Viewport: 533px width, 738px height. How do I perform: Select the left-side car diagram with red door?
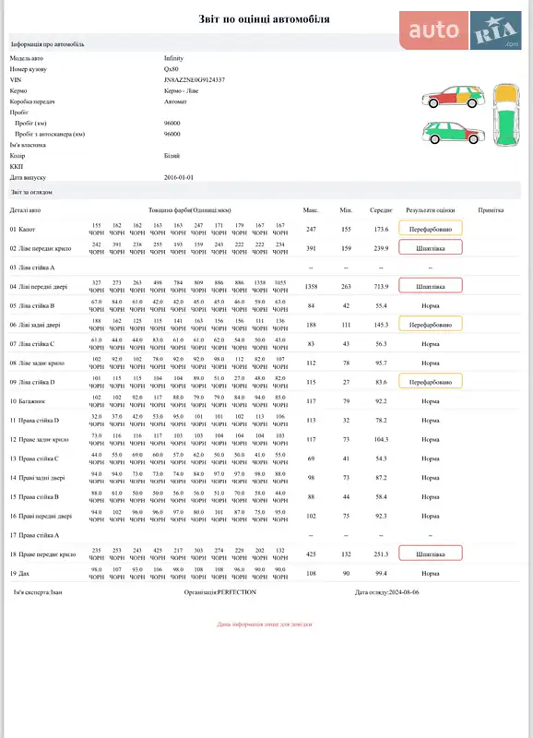tap(454, 97)
